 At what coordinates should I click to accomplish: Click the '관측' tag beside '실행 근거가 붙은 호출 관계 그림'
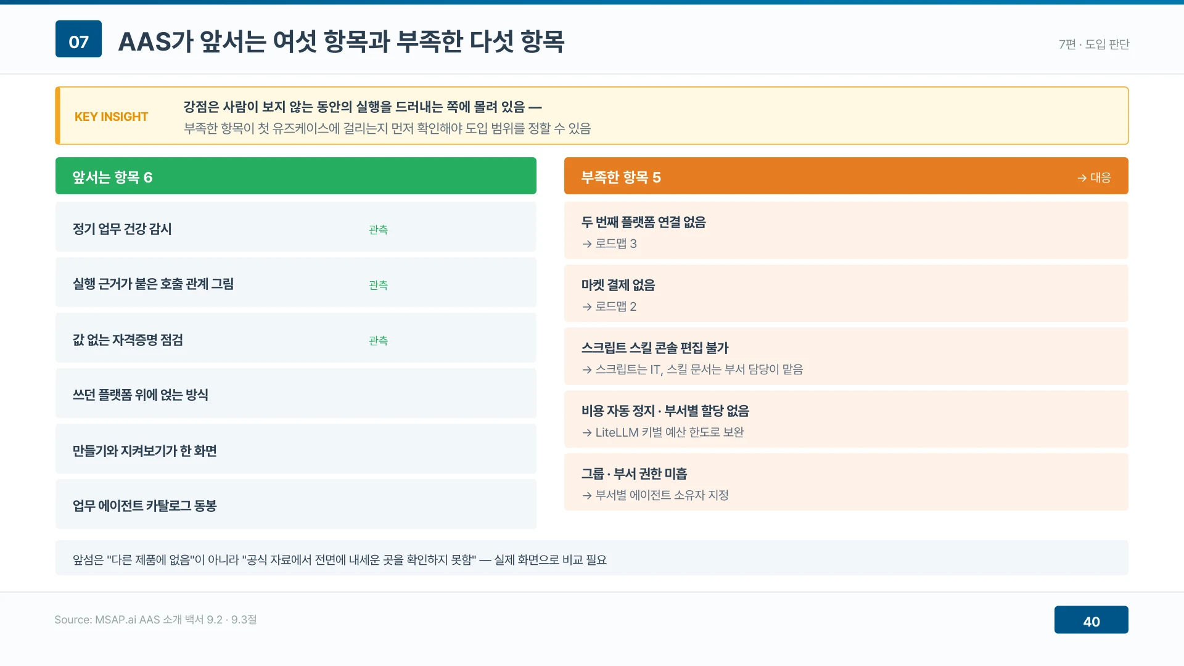coord(378,285)
